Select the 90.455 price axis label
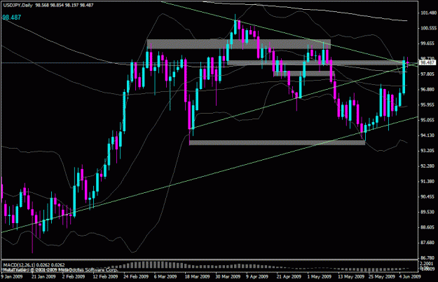 click(x=428, y=196)
